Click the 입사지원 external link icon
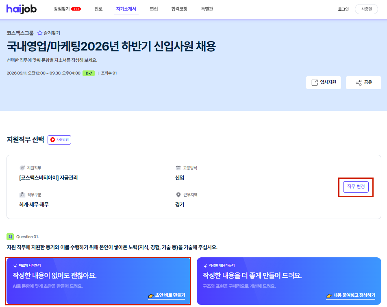387x307 pixels. click(x=315, y=83)
